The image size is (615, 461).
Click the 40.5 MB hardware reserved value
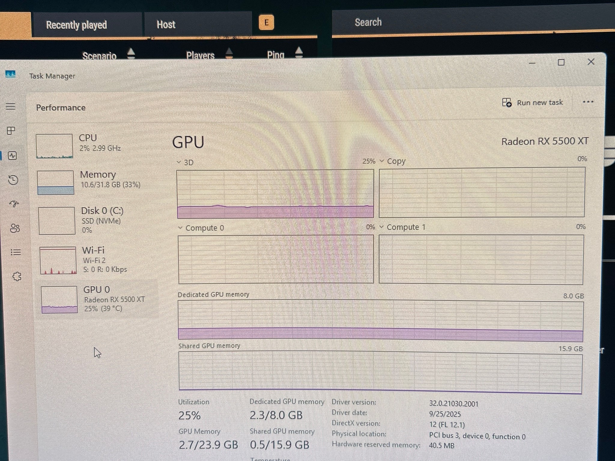(441, 445)
